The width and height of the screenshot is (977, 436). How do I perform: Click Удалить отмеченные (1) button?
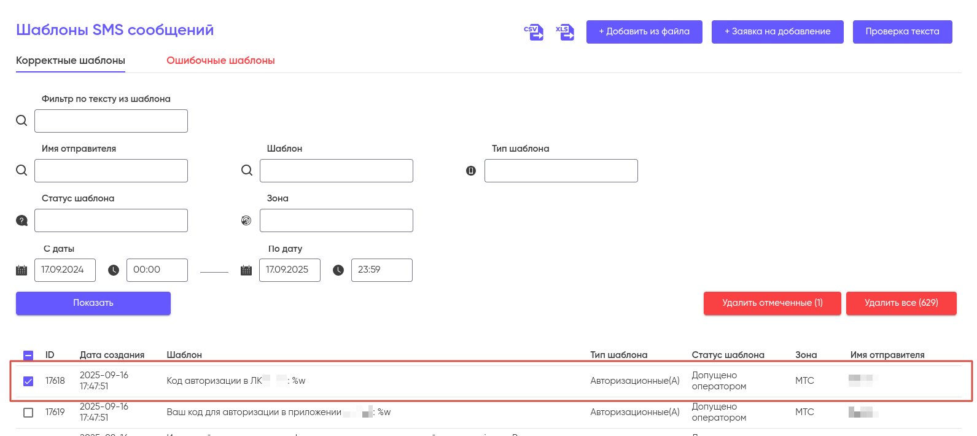click(772, 303)
